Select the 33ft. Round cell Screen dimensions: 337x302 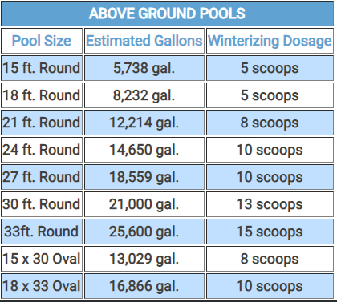click(42, 232)
